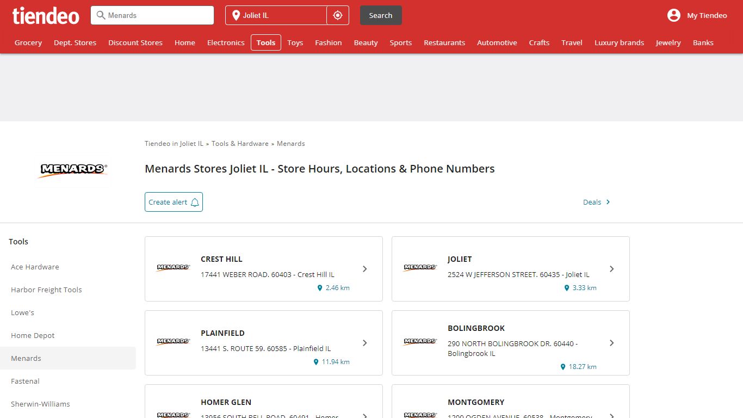Open the Home category
The width and height of the screenshot is (743, 418).
[185, 42]
